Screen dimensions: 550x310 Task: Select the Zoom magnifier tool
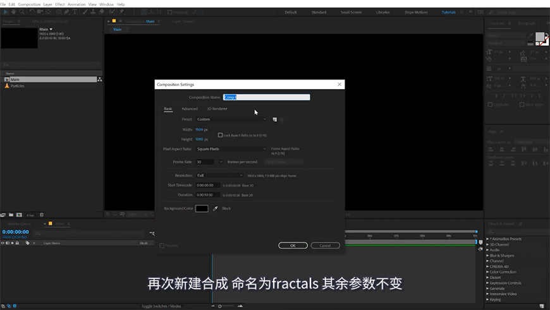point(21,11)
